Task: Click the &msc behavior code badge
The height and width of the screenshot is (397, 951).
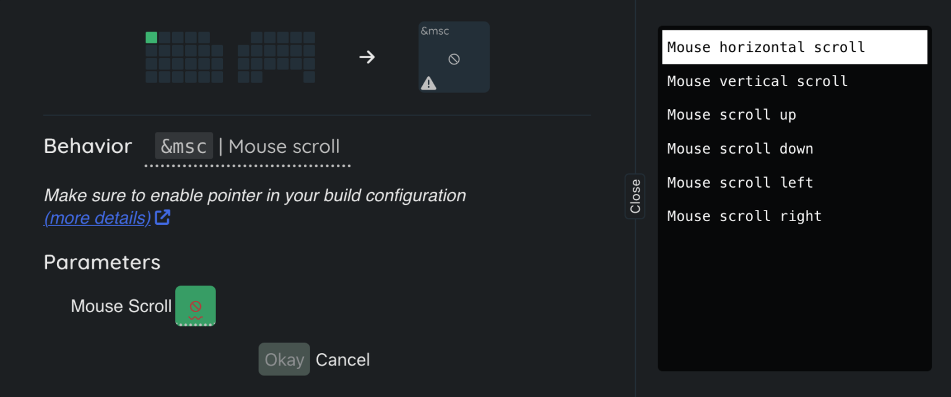Action: click(184, 146)
